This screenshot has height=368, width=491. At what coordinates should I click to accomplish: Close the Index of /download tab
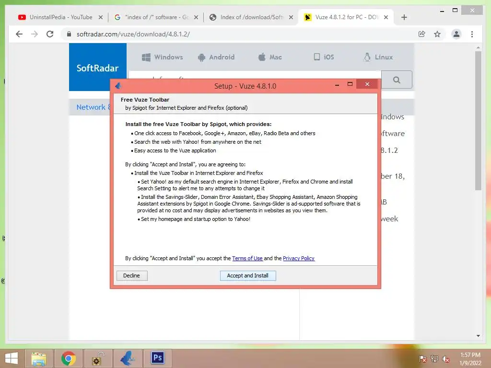pyautogui.click(x=291, y=17)
